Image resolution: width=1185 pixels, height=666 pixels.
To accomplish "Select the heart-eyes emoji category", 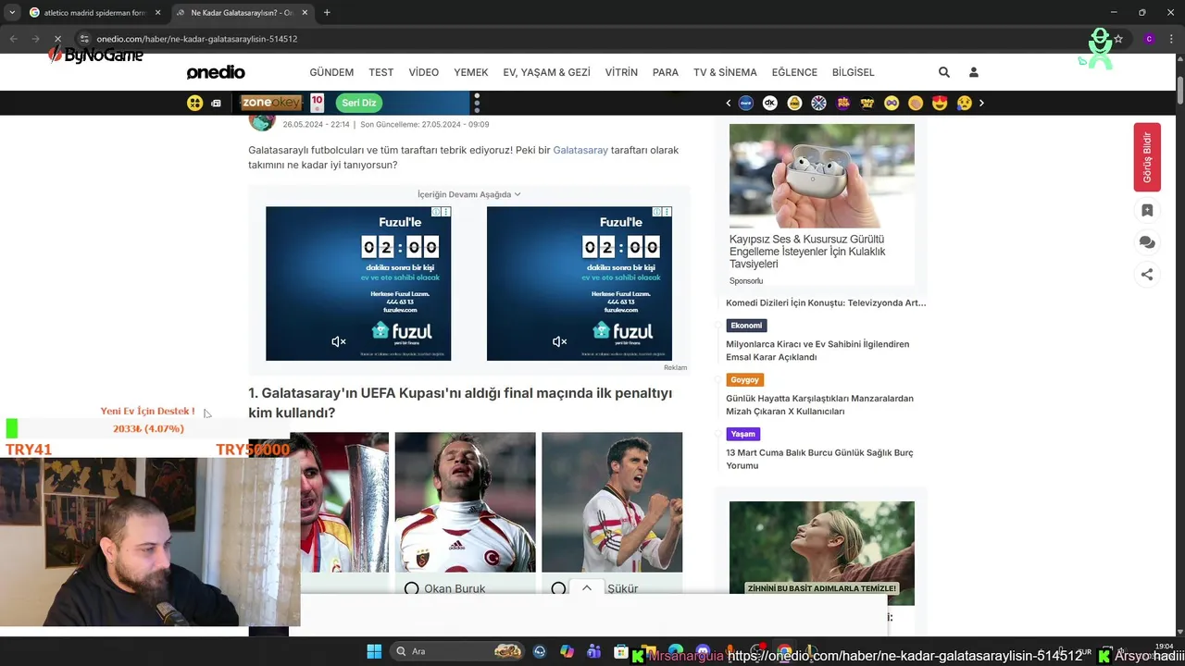I will coord(940,103).
